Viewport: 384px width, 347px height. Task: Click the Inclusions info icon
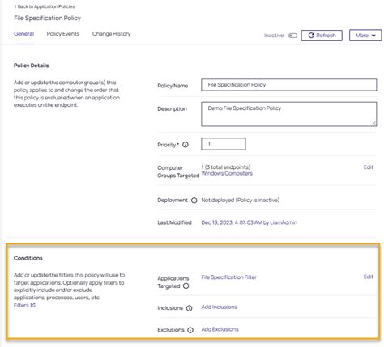point(190,308)
